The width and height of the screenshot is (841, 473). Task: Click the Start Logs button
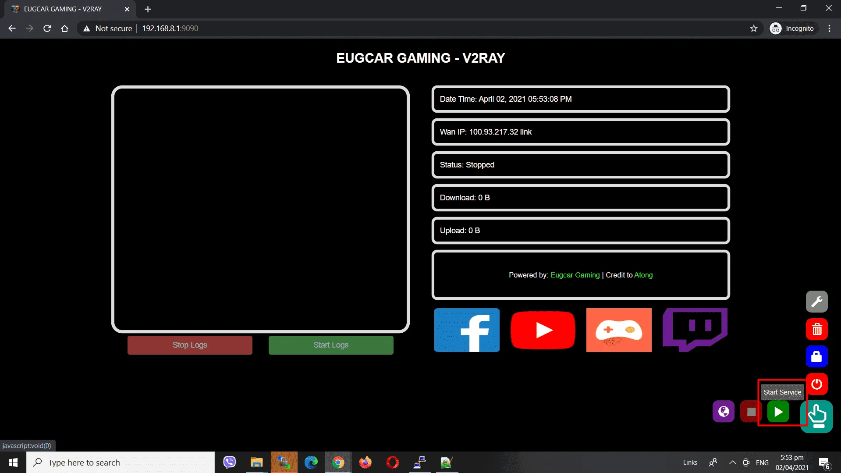point(331,345)
